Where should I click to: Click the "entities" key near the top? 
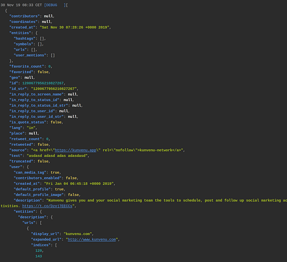click(x=21, y=33)
